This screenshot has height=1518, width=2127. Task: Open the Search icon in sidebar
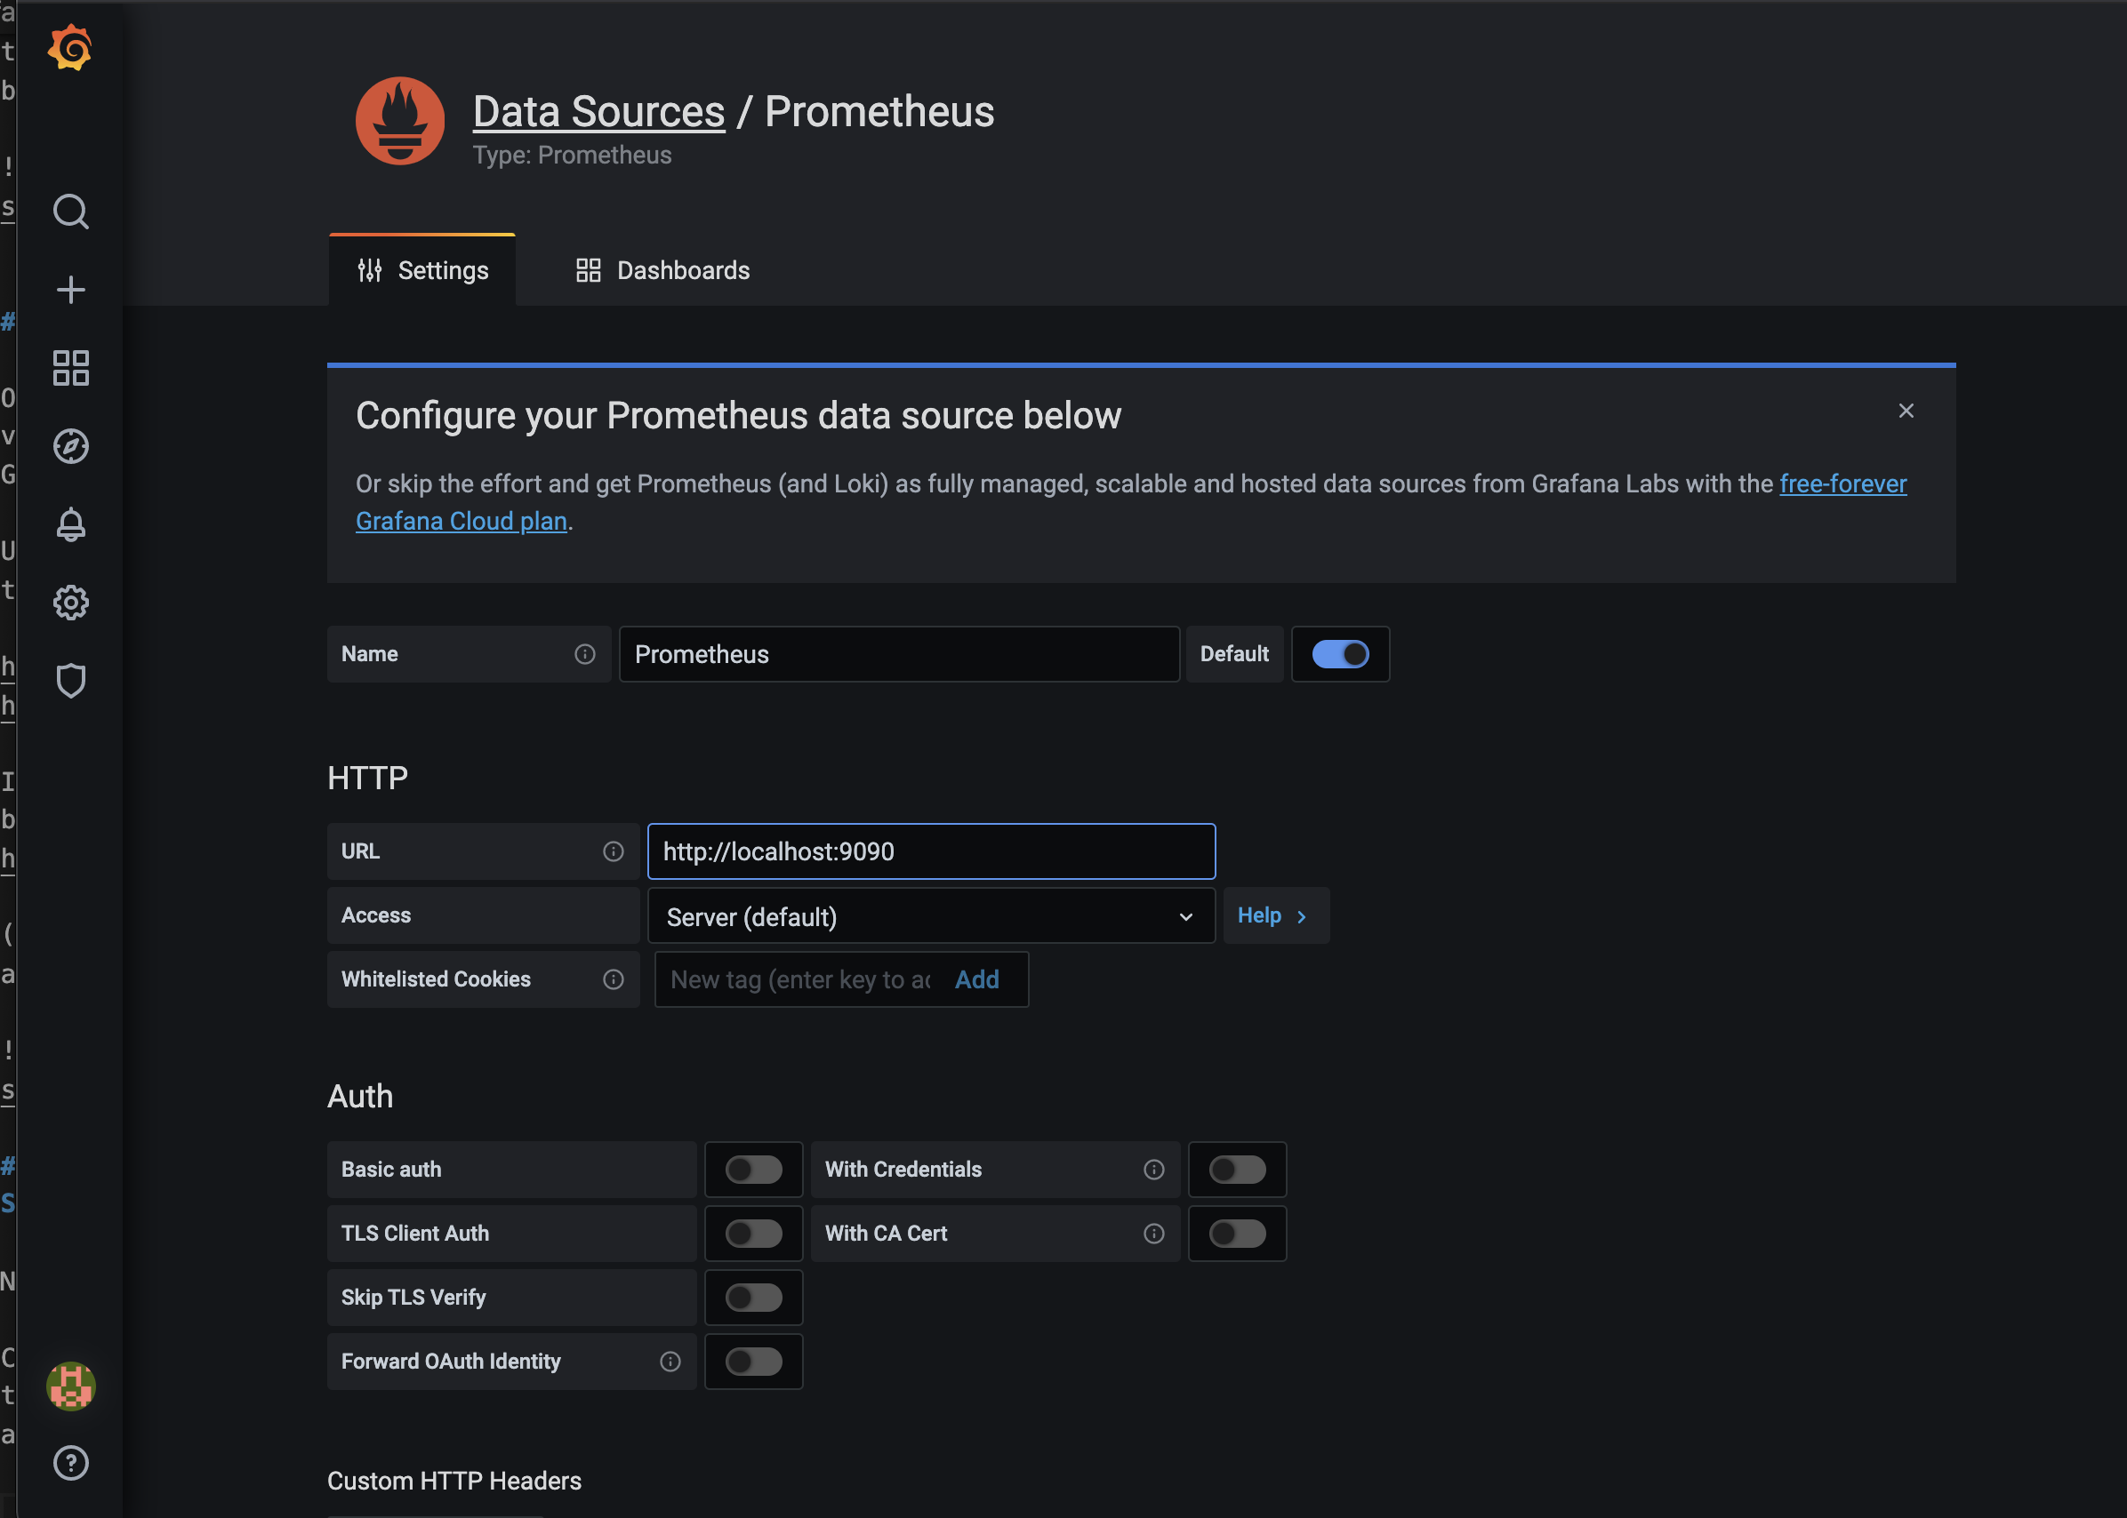pos(70,212)
